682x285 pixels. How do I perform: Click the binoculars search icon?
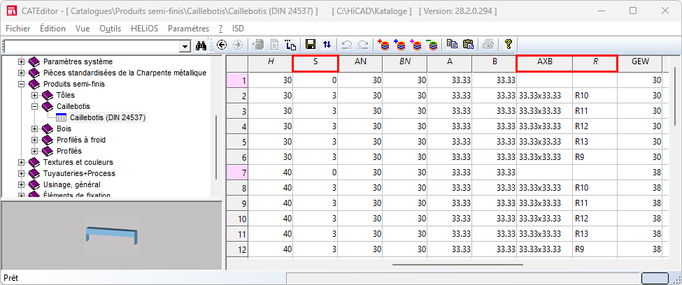pos(201,45)
